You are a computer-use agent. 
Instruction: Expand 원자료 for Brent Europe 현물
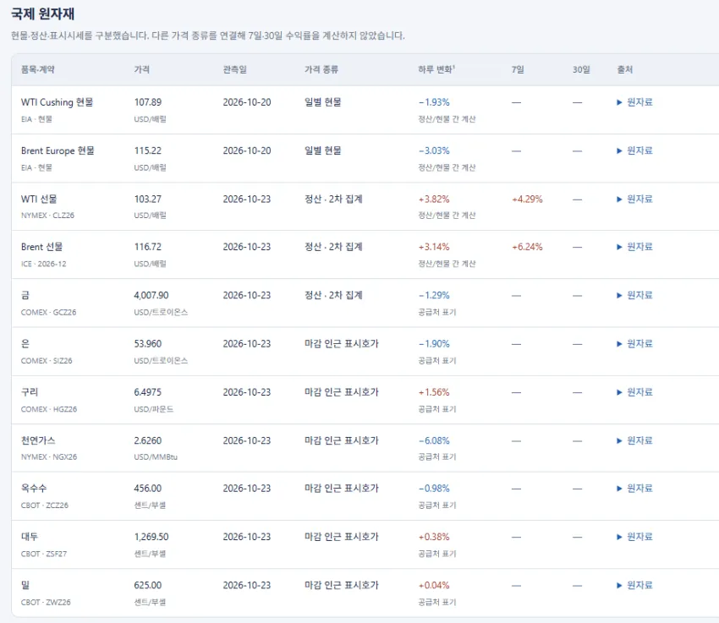pyautogui.click(x=634, y=150)
